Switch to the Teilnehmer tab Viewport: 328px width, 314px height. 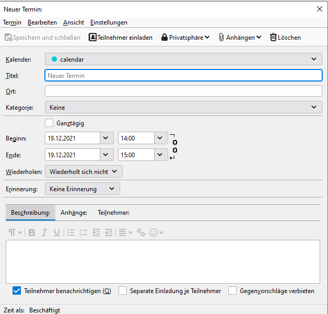pyautogui.click(x=113, y=213)
